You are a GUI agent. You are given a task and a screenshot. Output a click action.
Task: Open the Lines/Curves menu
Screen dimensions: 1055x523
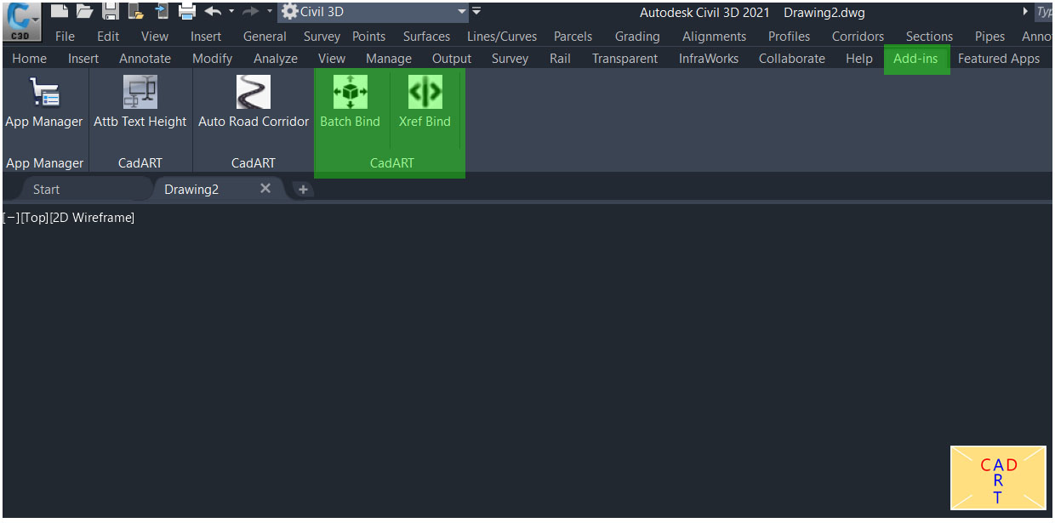coord(502,37)
